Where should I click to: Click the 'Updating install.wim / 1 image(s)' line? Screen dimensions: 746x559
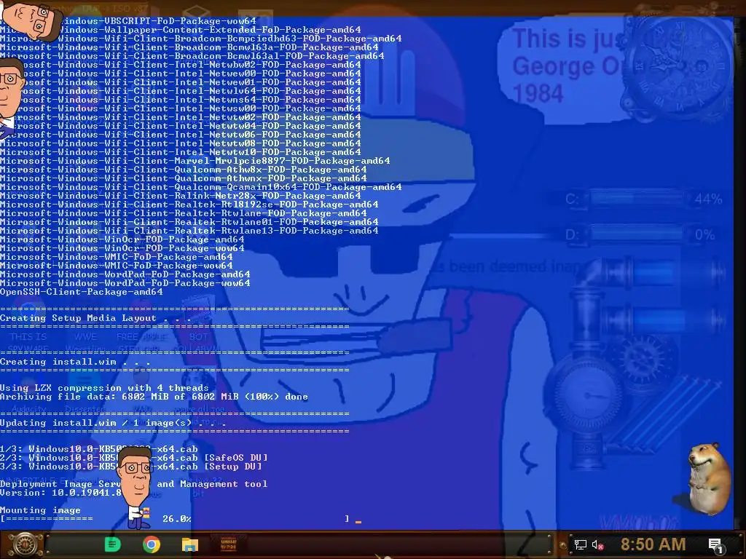pos(113,423)
